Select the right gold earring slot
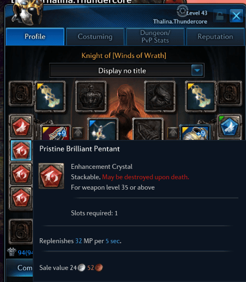 [201, 96]
